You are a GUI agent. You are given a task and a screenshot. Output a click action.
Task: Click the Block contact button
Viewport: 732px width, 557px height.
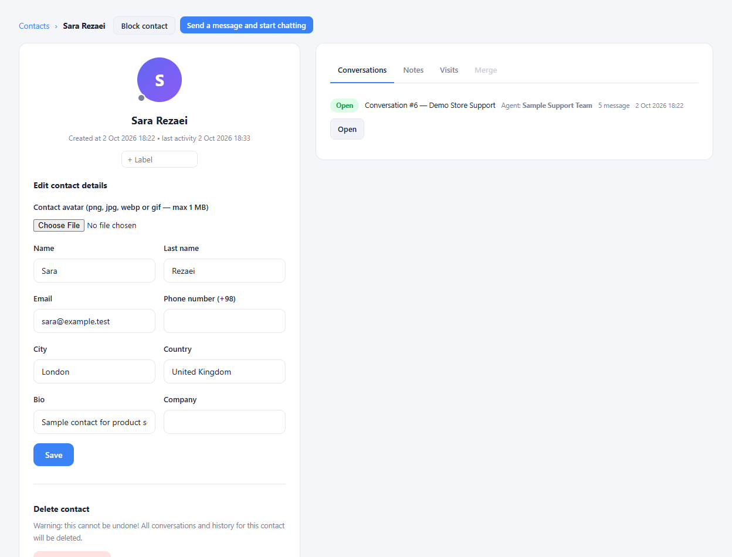144,26
